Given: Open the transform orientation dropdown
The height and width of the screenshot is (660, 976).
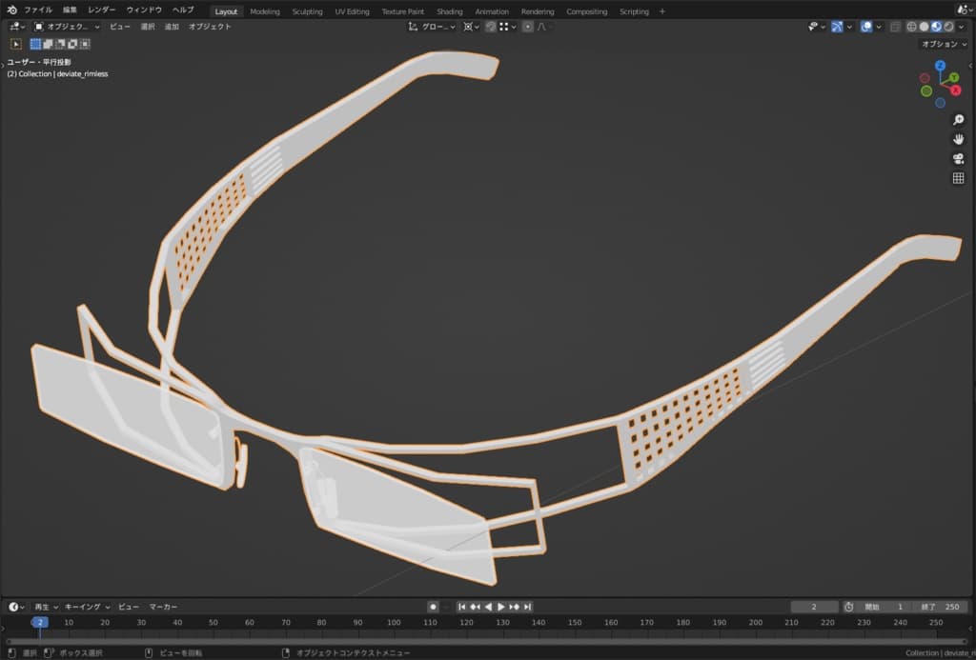Looking at the screenshot, I should point(434,27).
